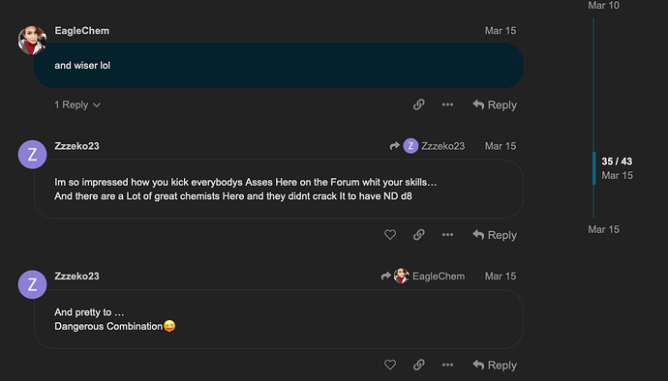Open Zzzeko23's purple avatar on second post
Image resolution: width=668 pixels, height=381 pixels.
(32, 155)
